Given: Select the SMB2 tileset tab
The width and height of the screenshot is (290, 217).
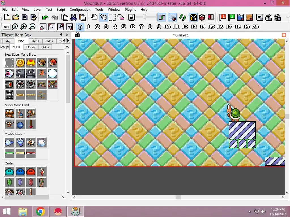Looking at the screenshot, I should pos(49,41).
